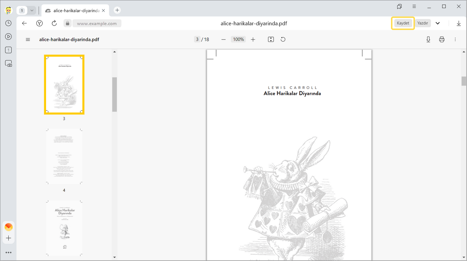467x261 pixels.
Task: Go back with the arrow icon
Action: click(x=24, y=23)
